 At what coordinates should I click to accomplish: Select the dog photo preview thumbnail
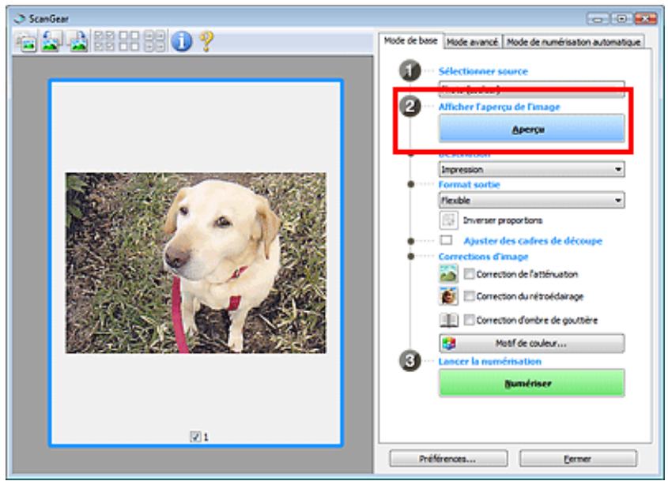click(x=195, y=263)
